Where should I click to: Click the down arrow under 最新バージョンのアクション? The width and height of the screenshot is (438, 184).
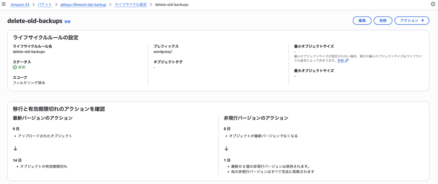coord(15,148)
